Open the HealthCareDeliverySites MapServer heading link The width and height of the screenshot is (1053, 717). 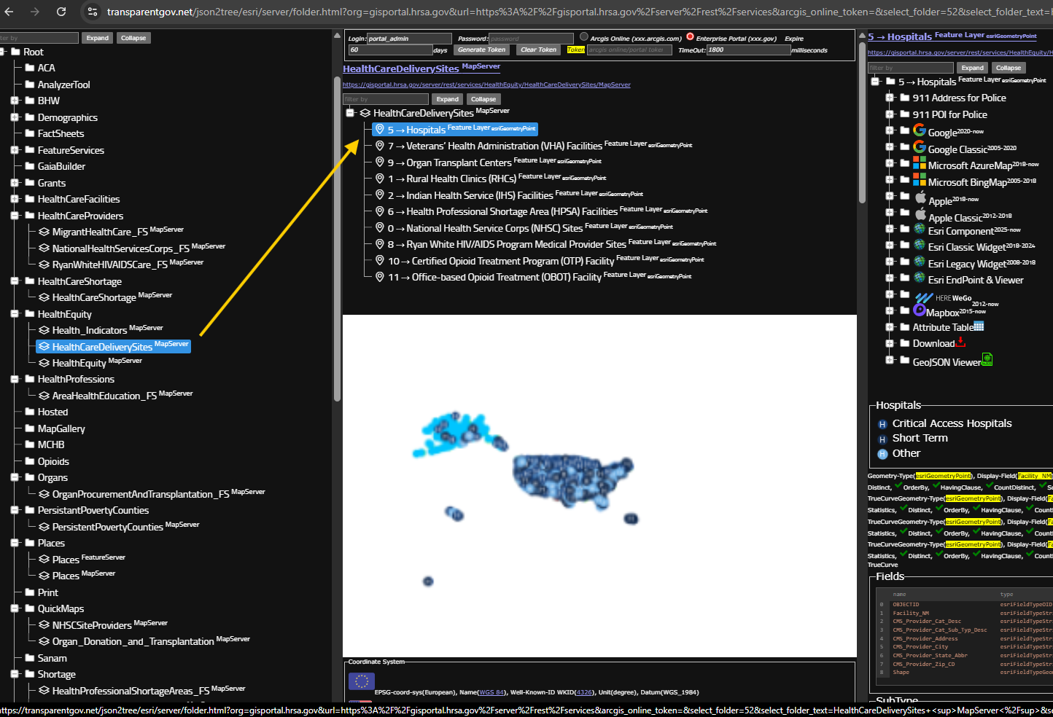[401, 68]
